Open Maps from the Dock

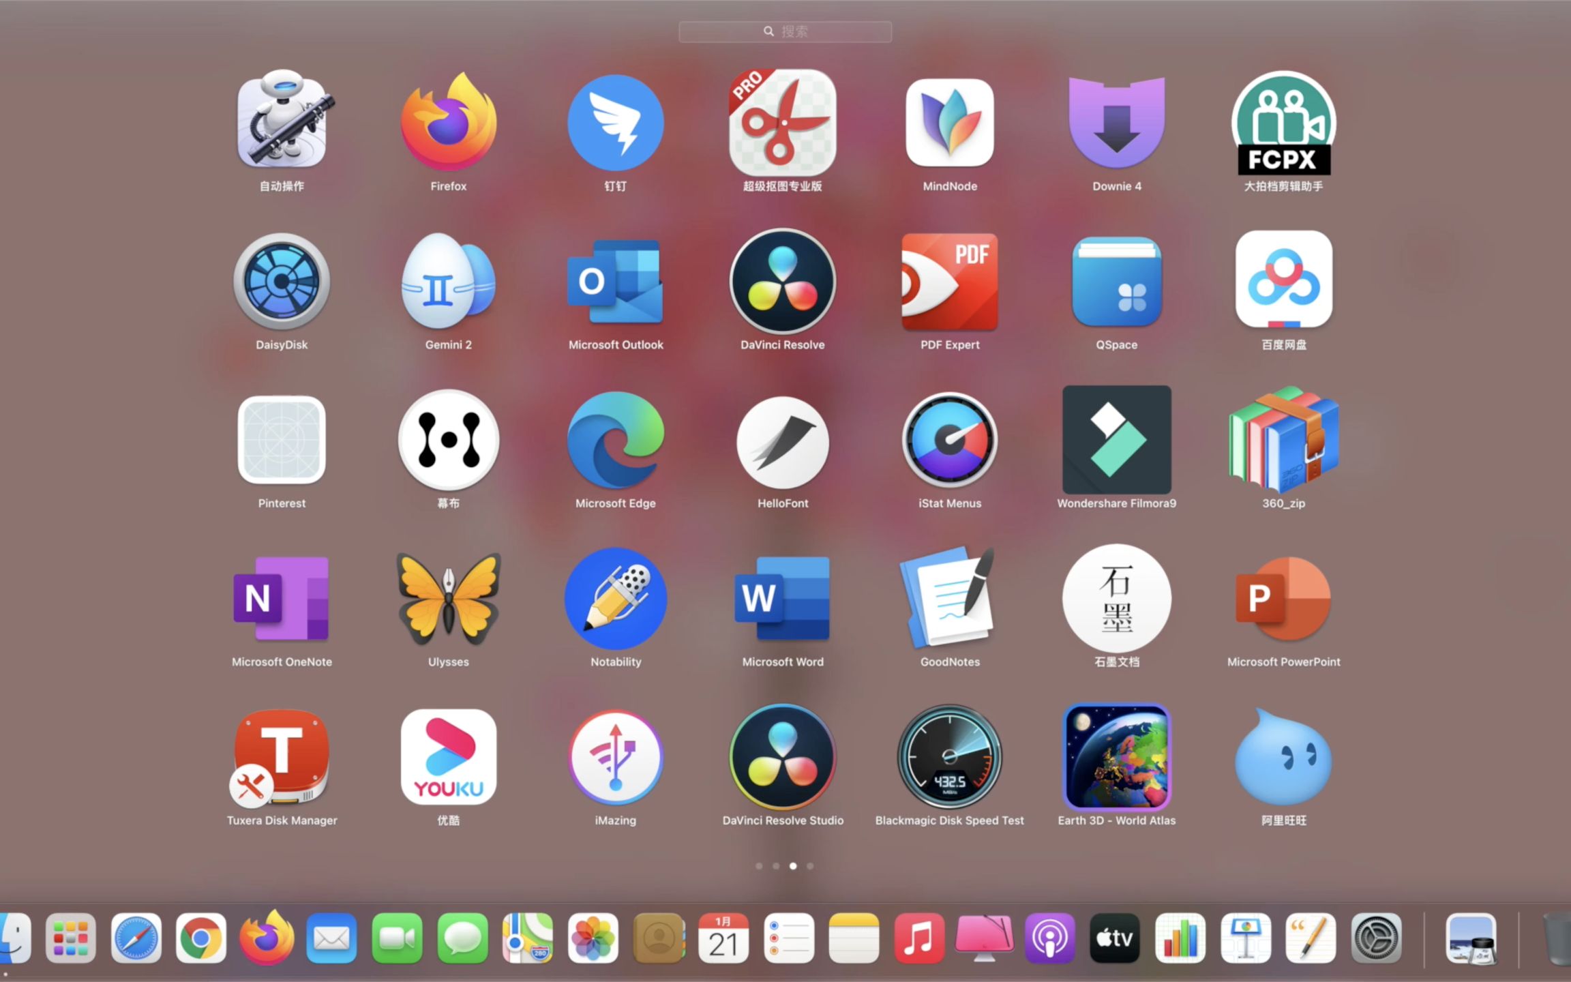click(x=528, y=938)
